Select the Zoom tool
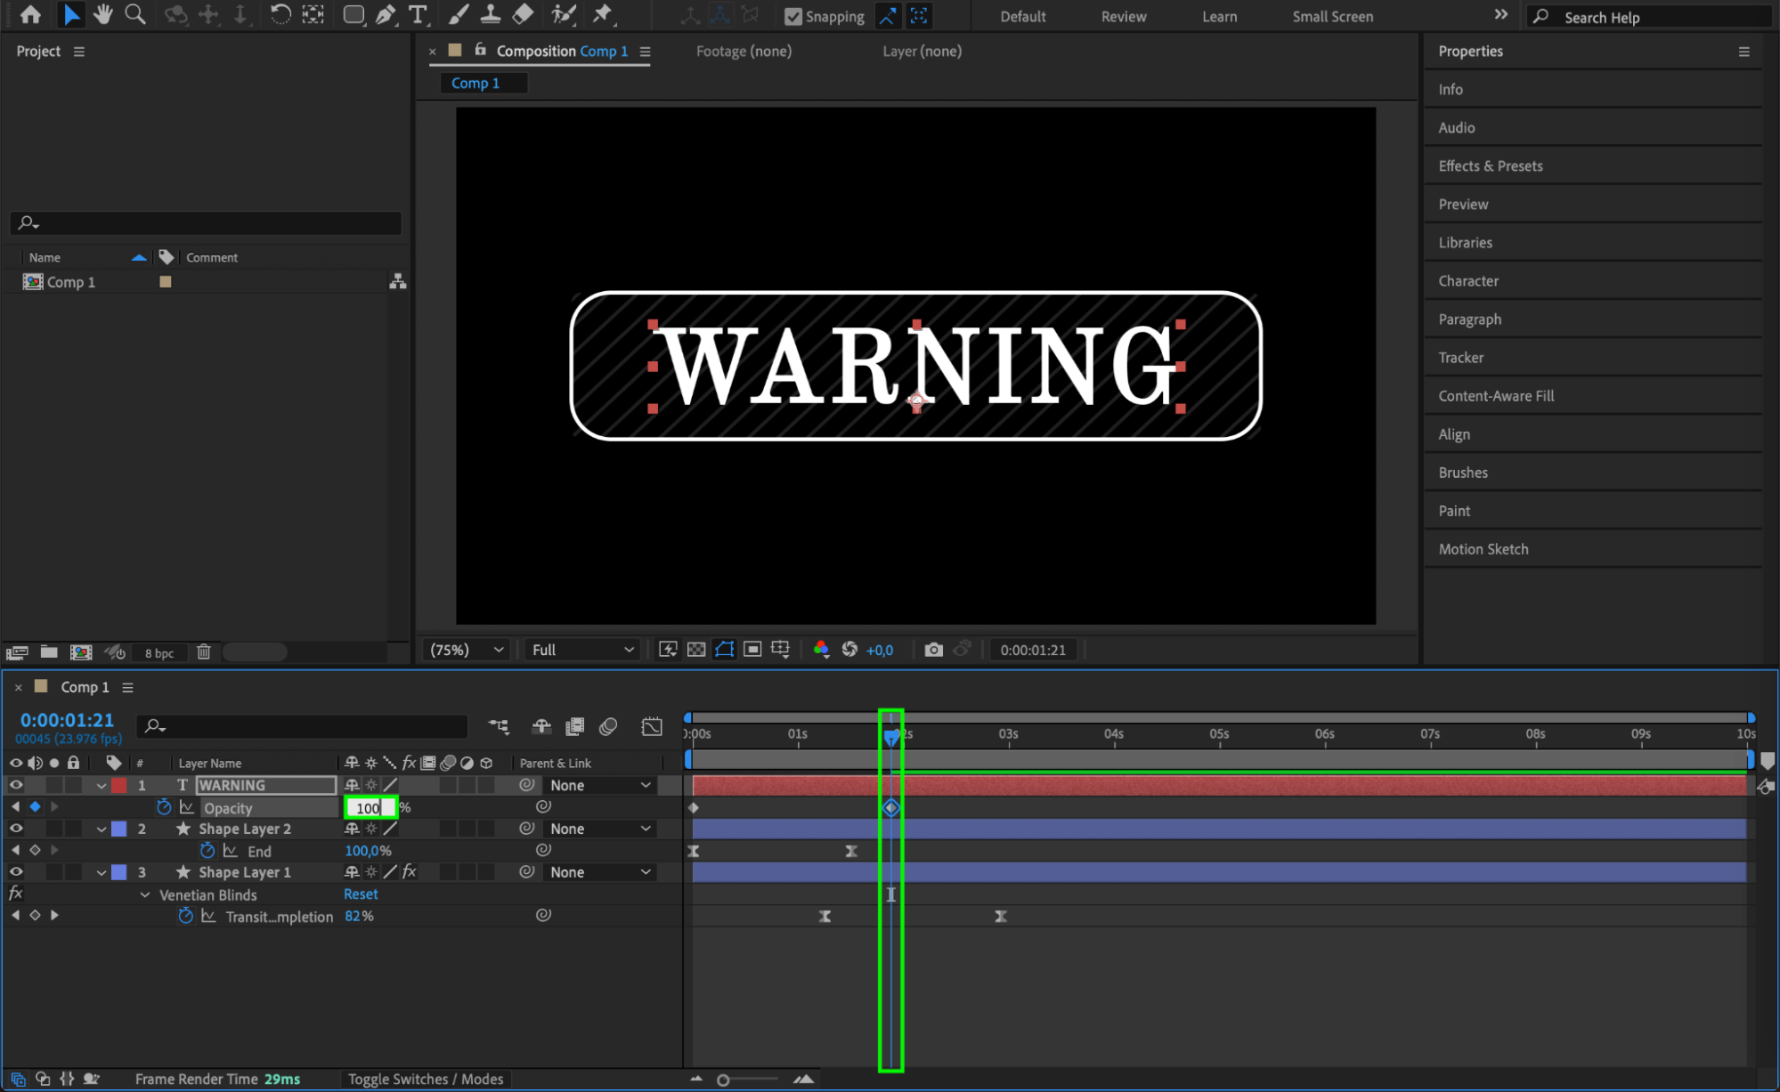Screen dimensions: 1780x1092 [135, 14]
